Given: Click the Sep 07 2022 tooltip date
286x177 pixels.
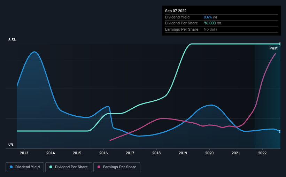Looking at the screenshot, I should tap(176, 11).
